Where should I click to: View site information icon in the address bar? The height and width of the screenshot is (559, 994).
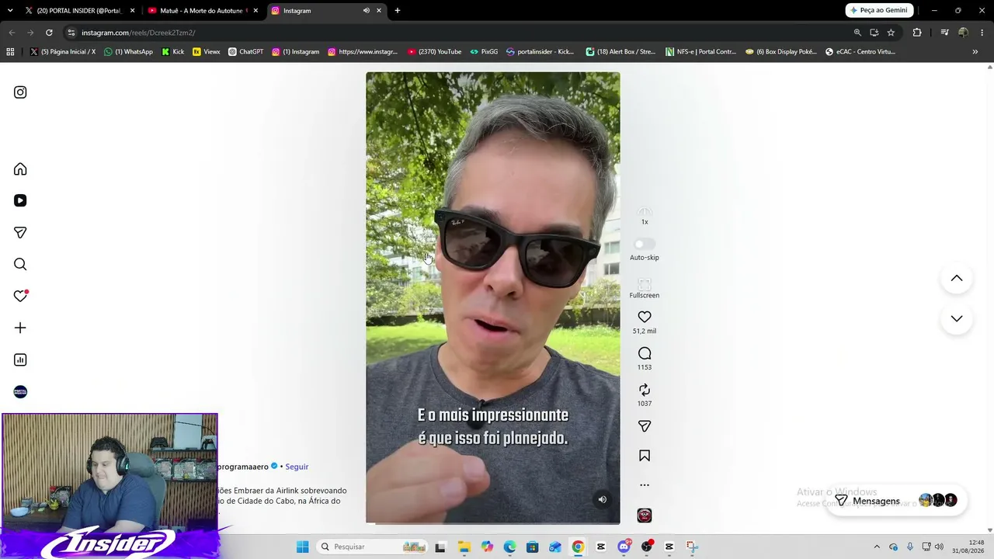(x=71, y=33)
